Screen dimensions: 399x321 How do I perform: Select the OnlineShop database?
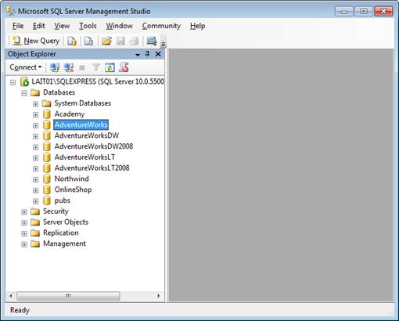[x=73, y=189]
